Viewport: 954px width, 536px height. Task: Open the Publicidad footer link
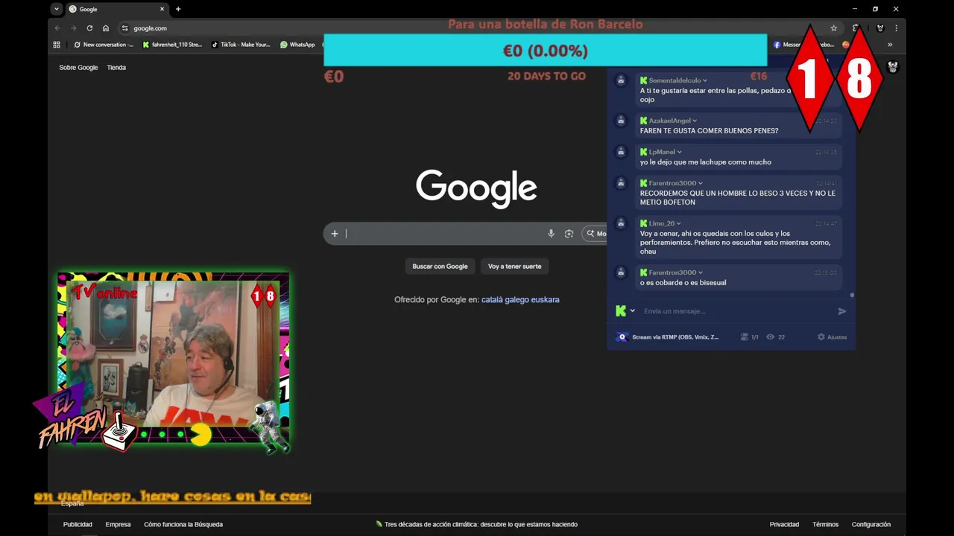(x=78, y=525)
